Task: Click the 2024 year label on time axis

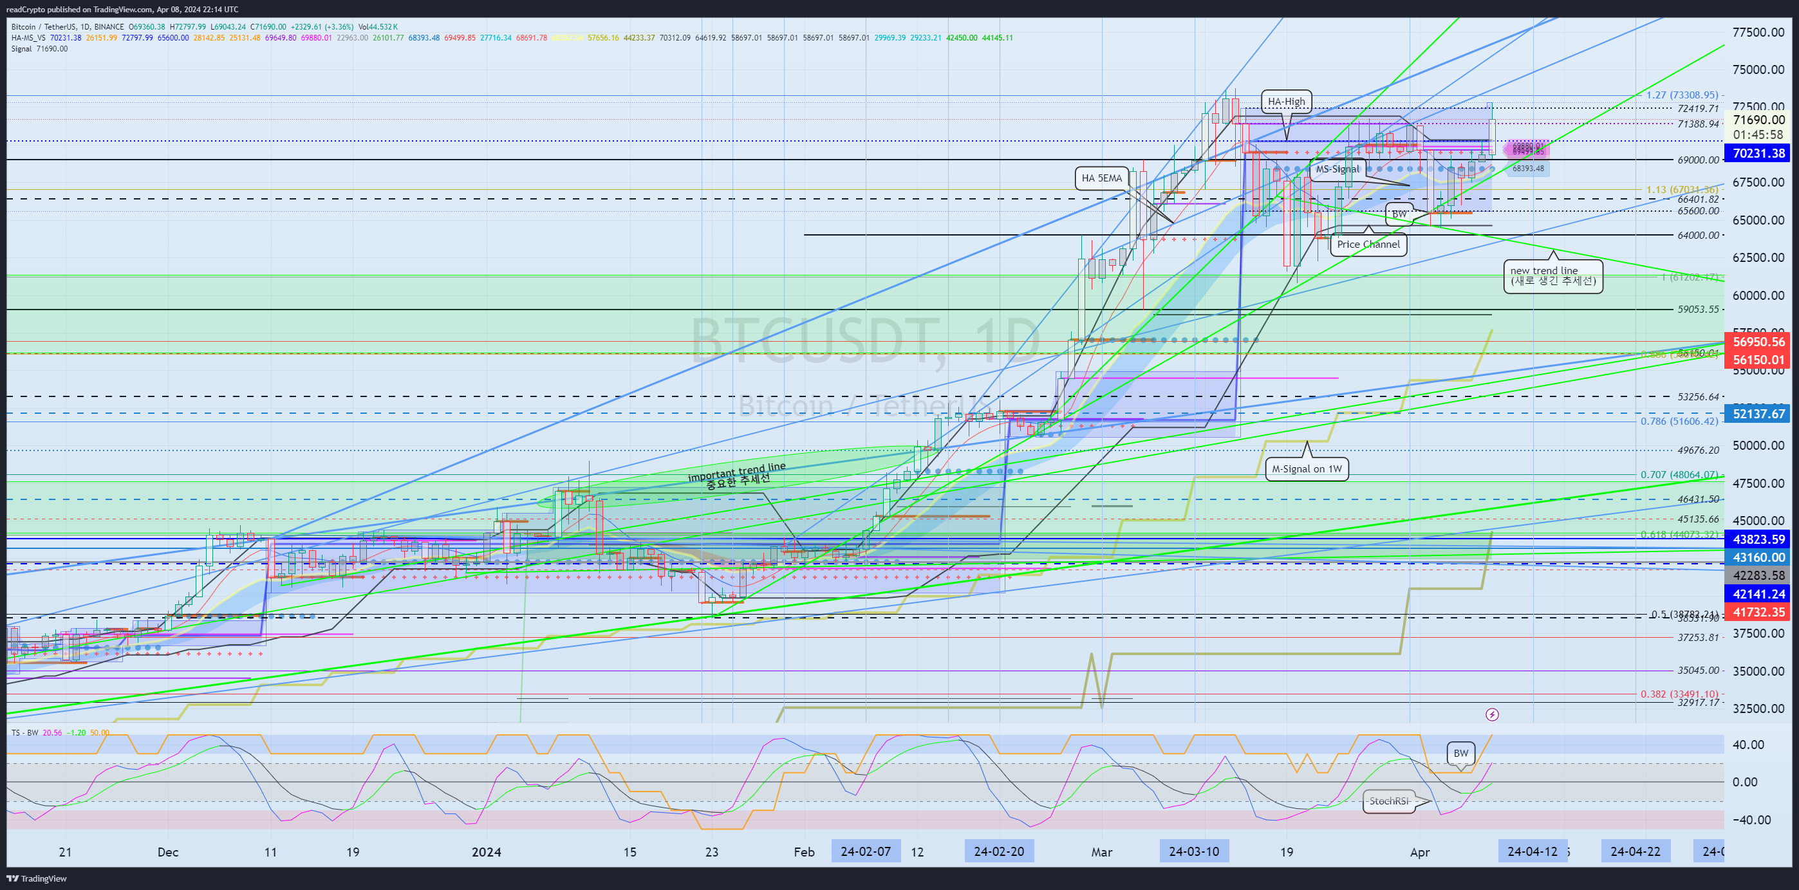Action: pos(486,852)
